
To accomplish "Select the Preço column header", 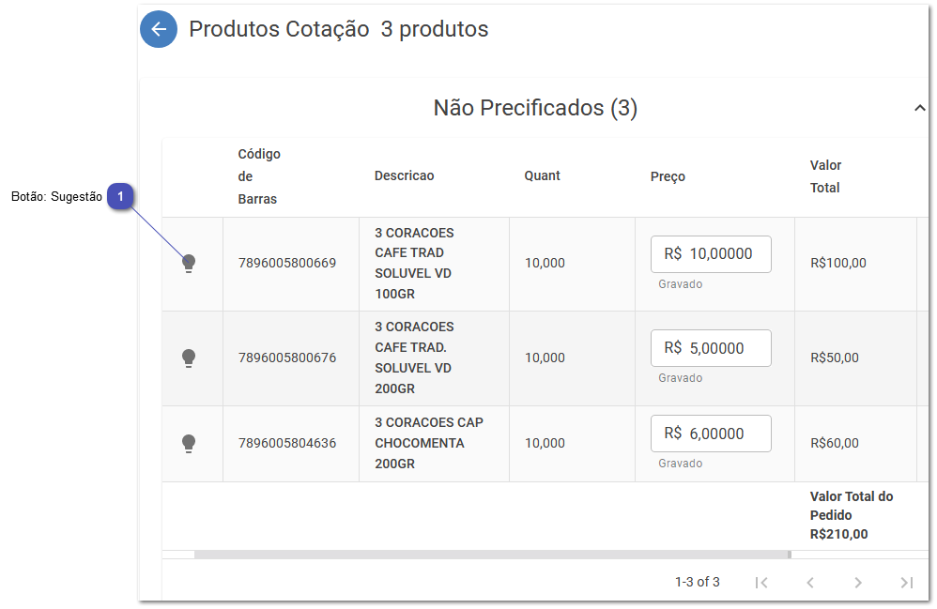I will pyautogui.click(x=668, y=175).
